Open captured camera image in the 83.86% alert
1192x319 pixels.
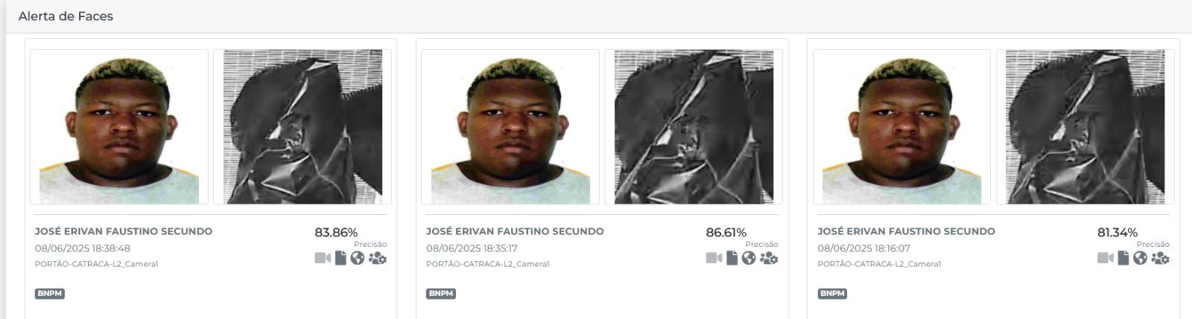coord(302,127)
